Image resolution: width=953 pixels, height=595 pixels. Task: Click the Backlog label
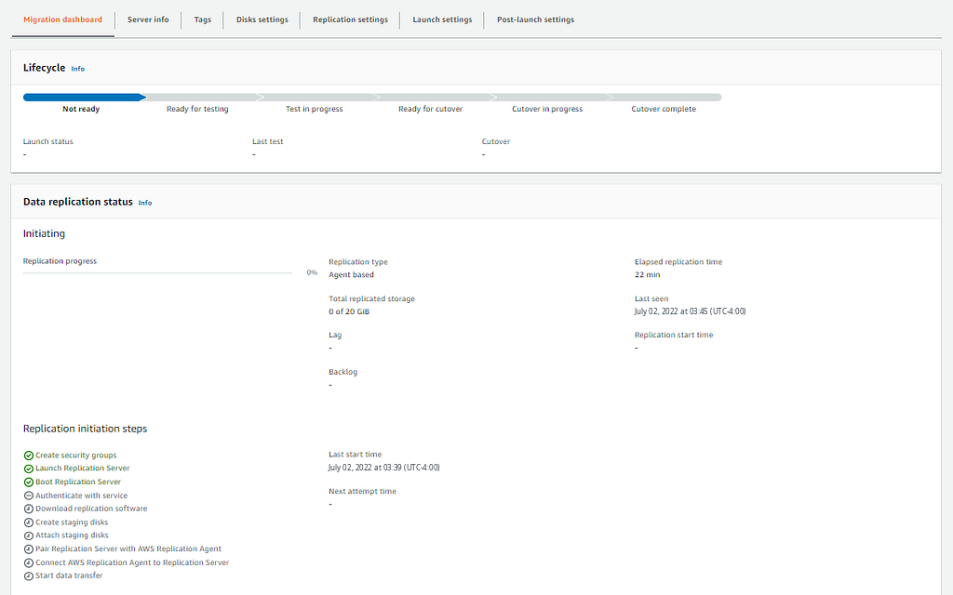pyautogui.click(x=342, y=372)
